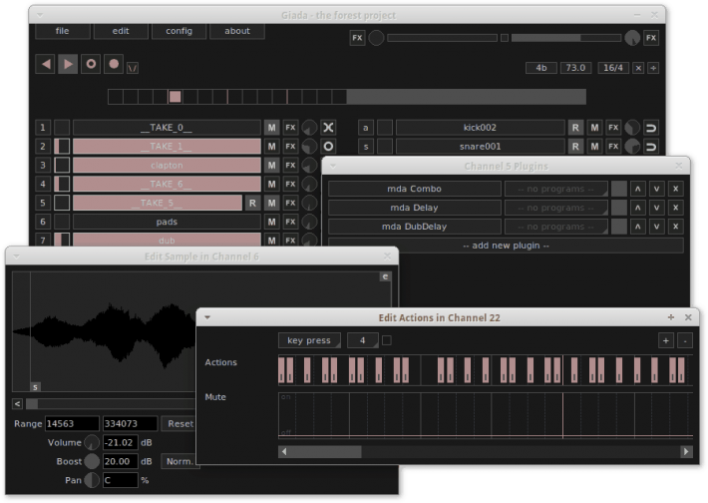Open the program dropdown for mda DubDelay

pos(555,227)
